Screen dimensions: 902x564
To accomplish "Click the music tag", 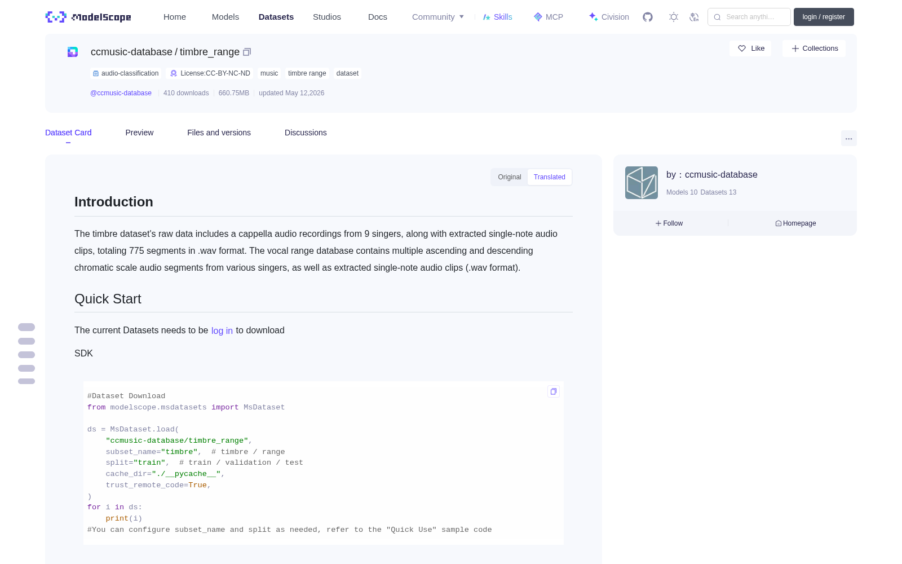I will [269, 73].
